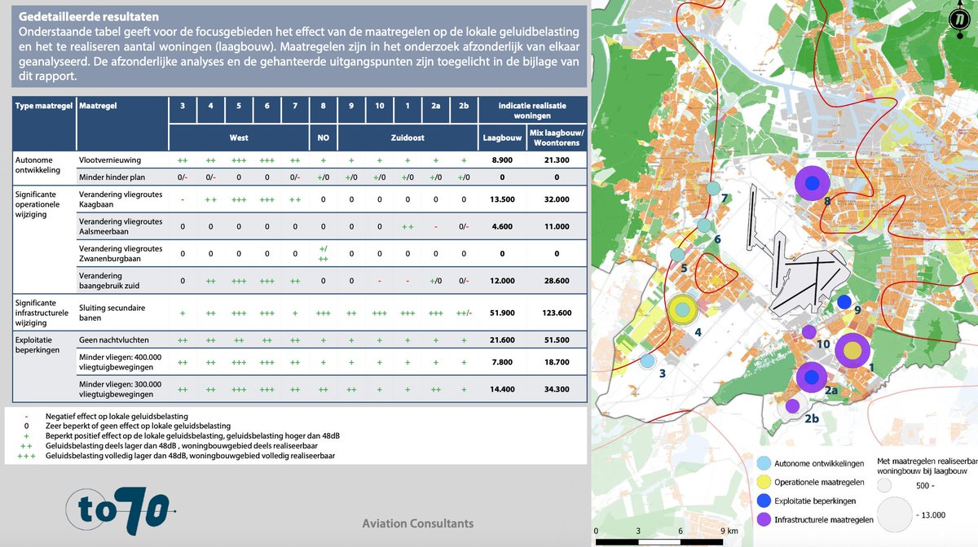Click the to70 company logo
The image size is (978, 547).
pyautogui.click(x=122, y=510)
